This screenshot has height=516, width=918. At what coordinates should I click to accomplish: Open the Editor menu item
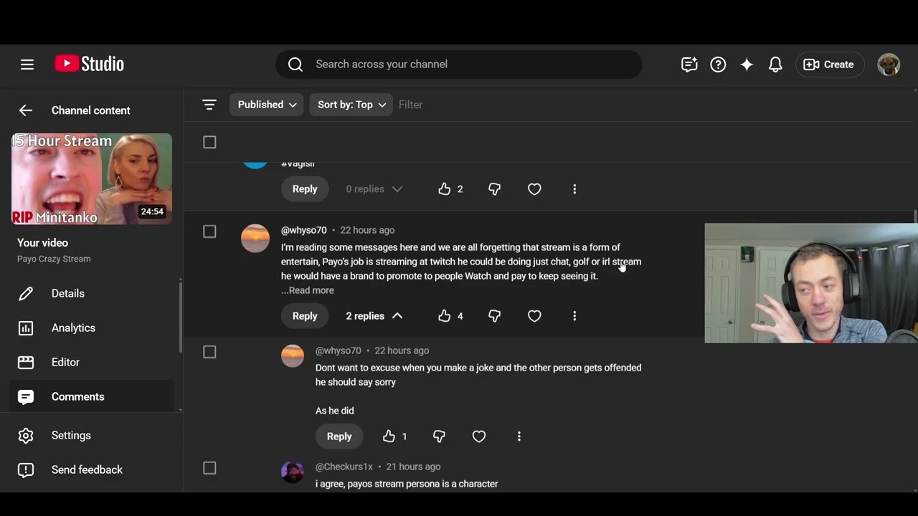tap(91, 363)
